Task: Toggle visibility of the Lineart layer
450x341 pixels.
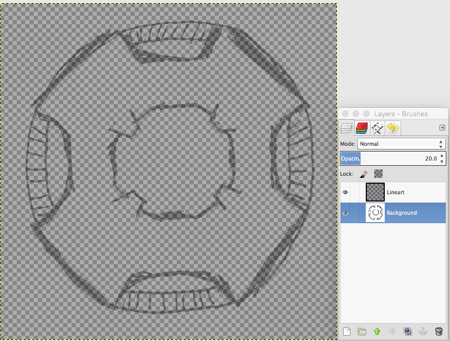Action: [x=345, y=192]
